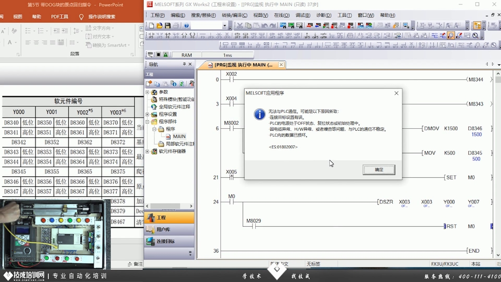Expand the 软元件存储器 tree node
This screenshot has height=282, width=501.
tap(147, 151)
